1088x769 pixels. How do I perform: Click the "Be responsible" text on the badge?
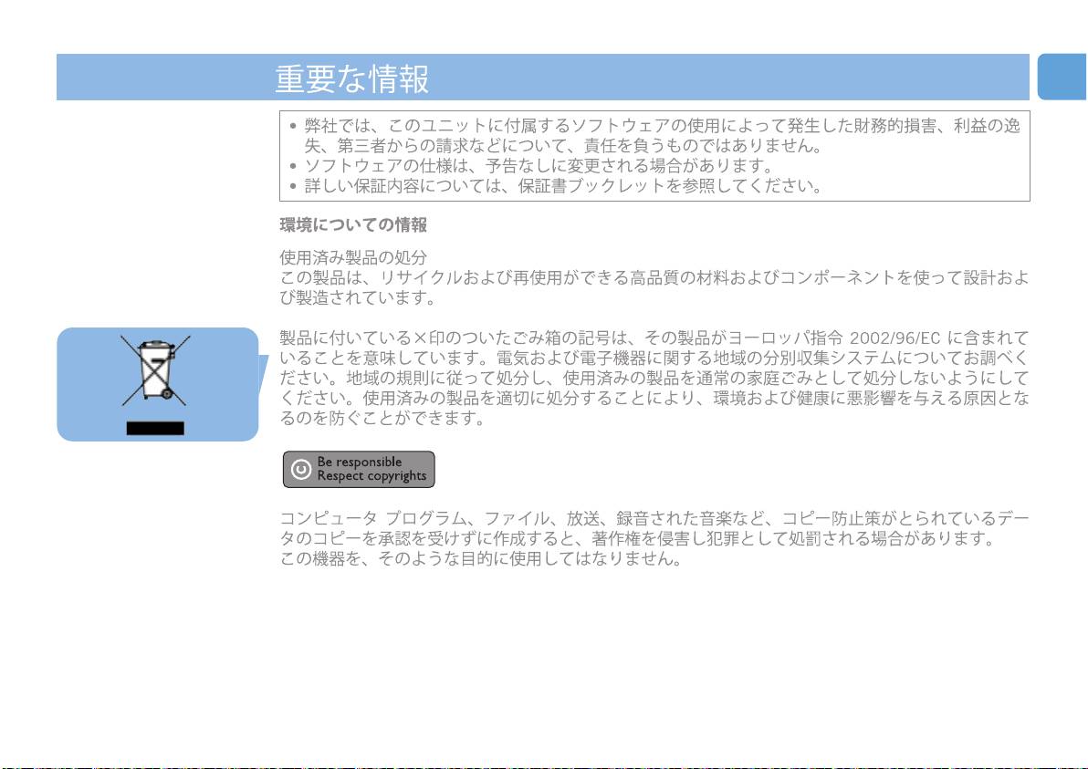[360, 462]
